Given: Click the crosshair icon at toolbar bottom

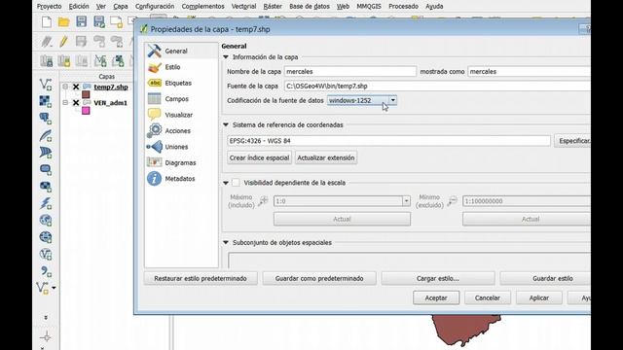Looking at the screenshot, I should (46, 337).
